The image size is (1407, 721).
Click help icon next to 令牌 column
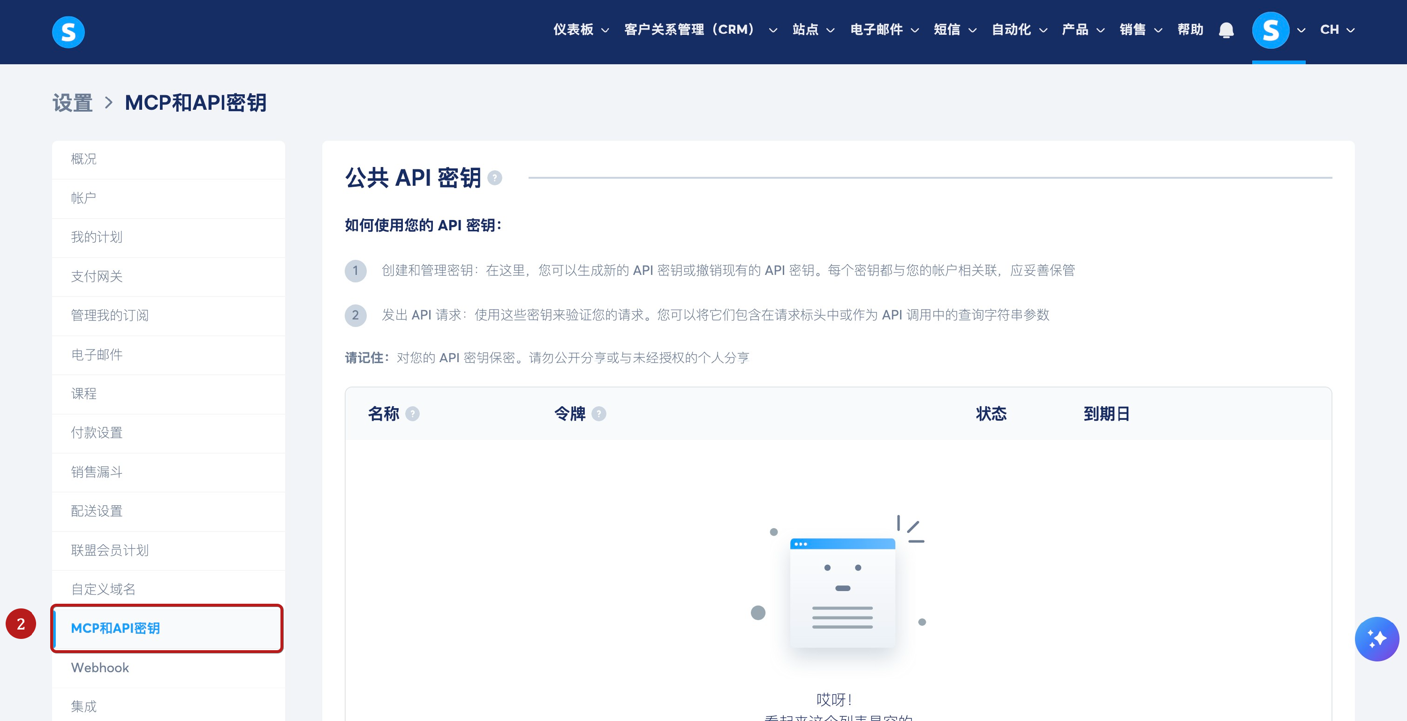pos(598,414)
